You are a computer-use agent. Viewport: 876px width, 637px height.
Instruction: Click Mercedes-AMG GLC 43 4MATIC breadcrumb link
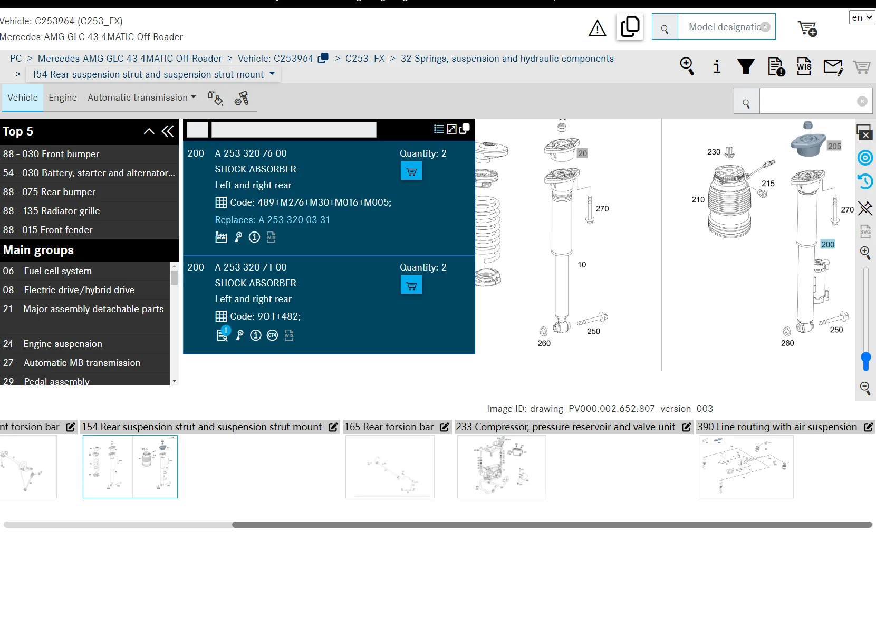tap(130, 59)
